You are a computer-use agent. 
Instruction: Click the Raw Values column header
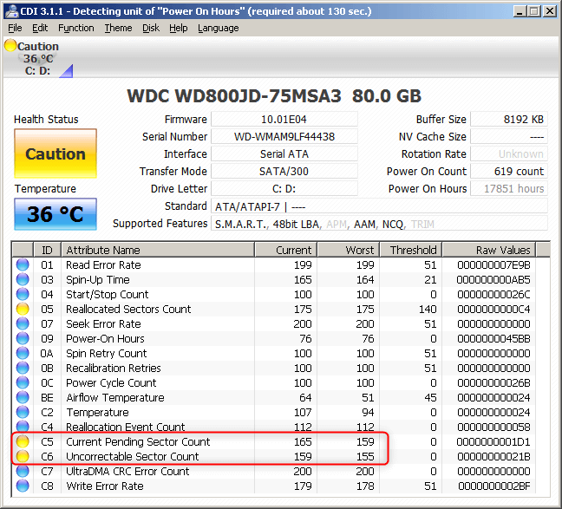(489, 250)
